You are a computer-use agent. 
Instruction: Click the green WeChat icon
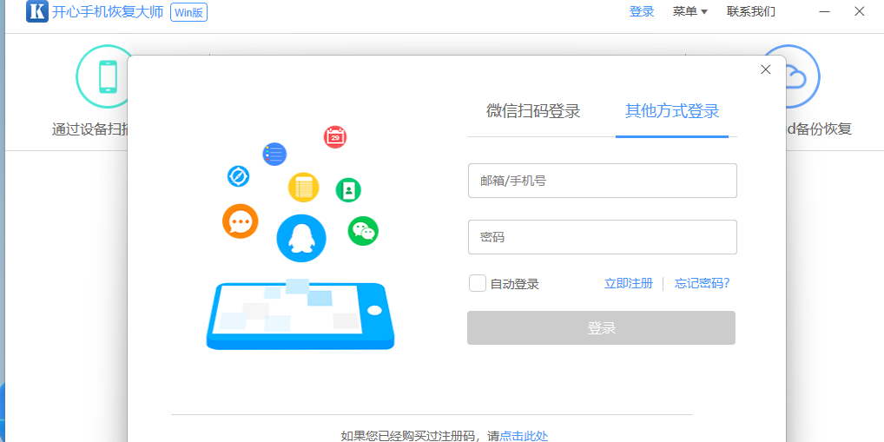[x=363, y=230]
